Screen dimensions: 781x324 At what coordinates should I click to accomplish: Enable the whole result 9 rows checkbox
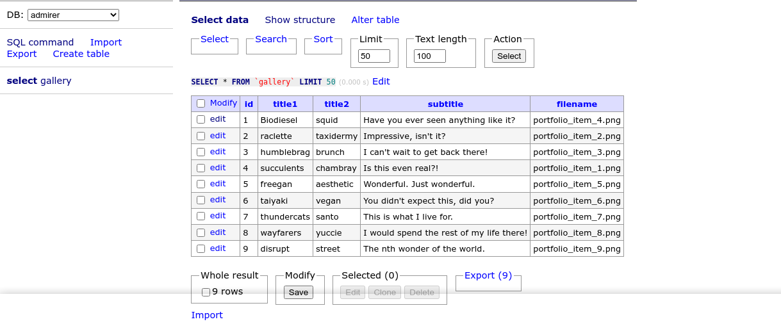click(x=206, y=292)
